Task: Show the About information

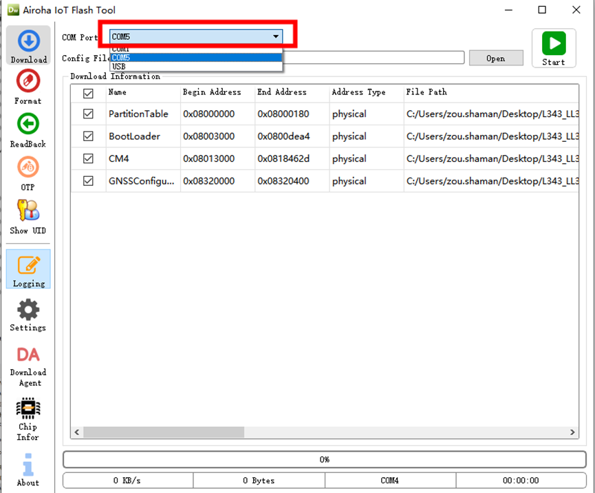Action: click(x=28, y=469)
